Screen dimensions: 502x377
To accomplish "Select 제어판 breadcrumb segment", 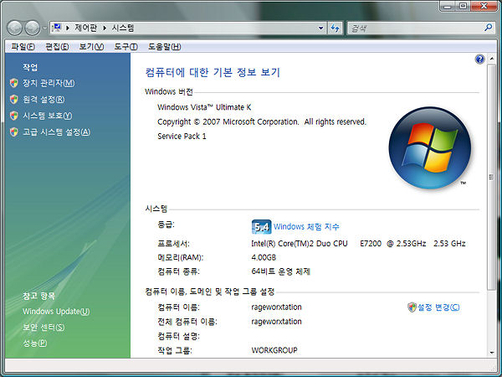I will click(x=86, y=28).
